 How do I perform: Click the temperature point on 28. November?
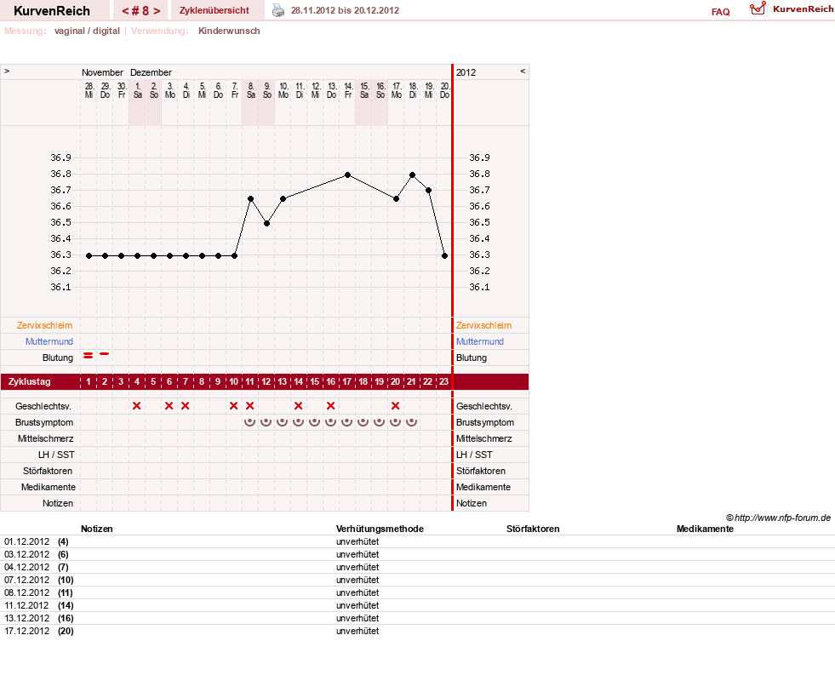(x=89, y=255)
